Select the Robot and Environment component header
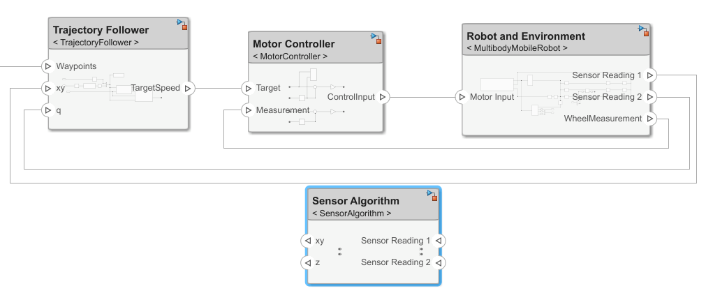The height and width of the screenshot is (300, 706). 526,36
